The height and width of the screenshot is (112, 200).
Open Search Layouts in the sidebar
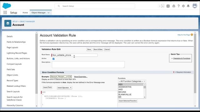[x=13, y=91]
